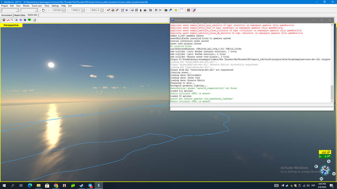Viewport: 337px width, 189px height.
Task: Click the camera icon in main toolbar
Action: tap(166, 10)
